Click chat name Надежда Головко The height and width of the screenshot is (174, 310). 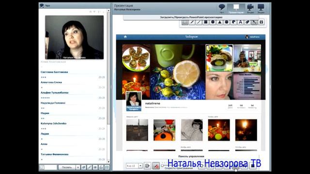coord(53,103)
